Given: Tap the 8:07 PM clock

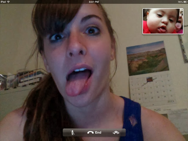Looking at the screenshot, I should coord(94,2).
